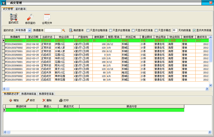
Task: Open 修改签约 edit contract tool
Action: coord(30,18)
